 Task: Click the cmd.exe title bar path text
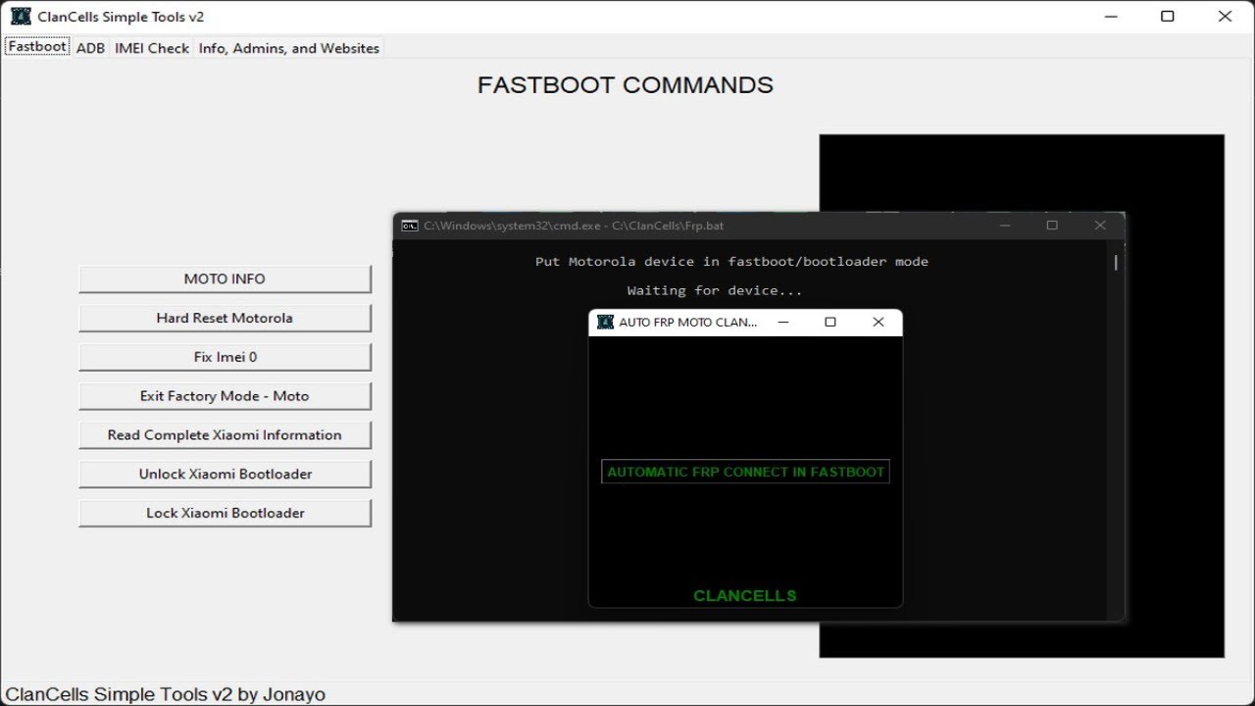(x=574, y=226)
